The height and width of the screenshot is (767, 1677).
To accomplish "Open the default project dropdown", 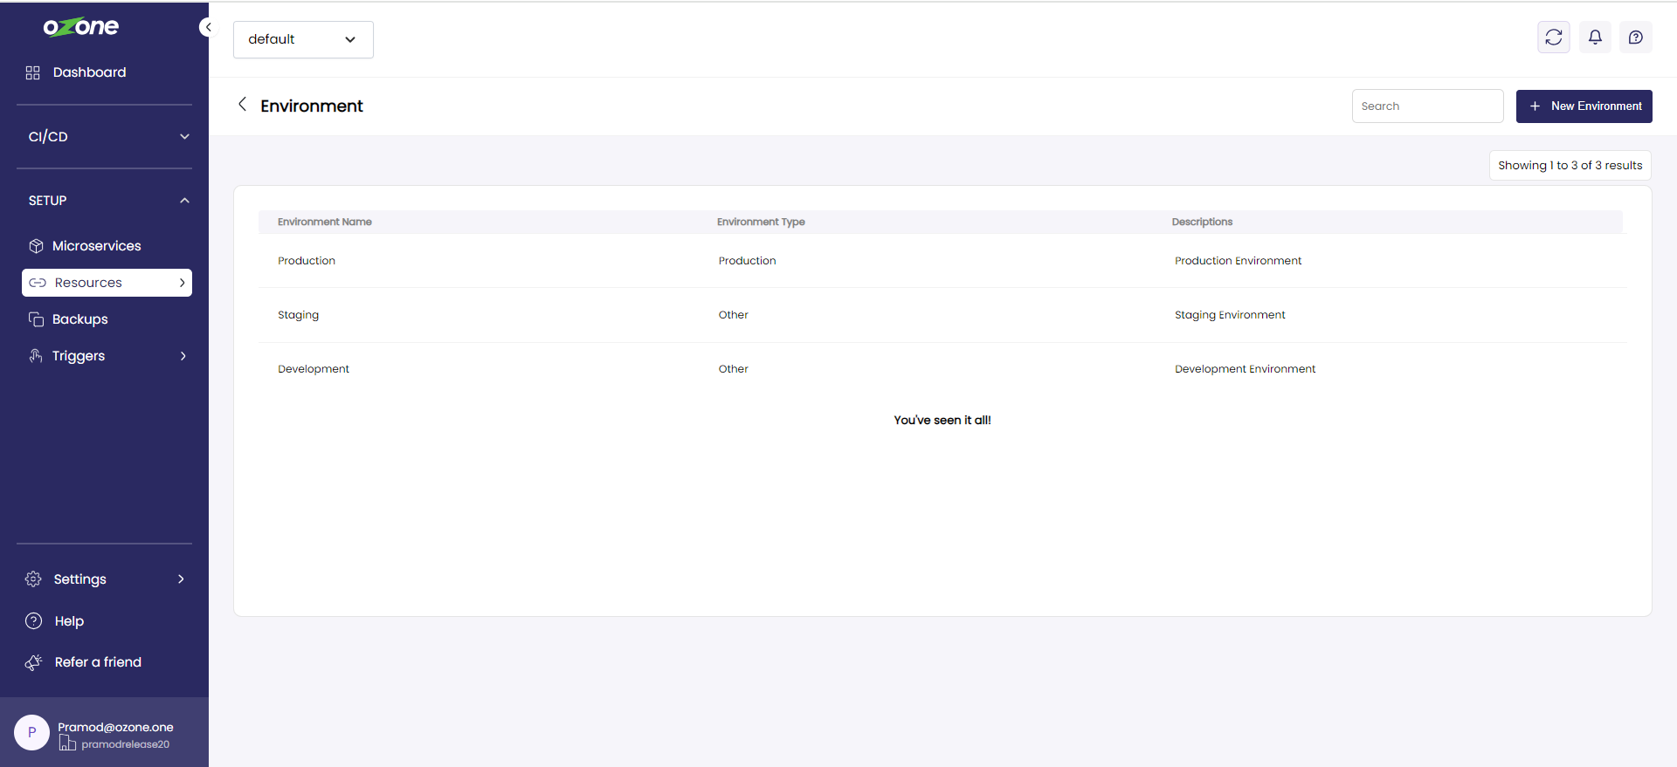I will (x=303, y=40).
